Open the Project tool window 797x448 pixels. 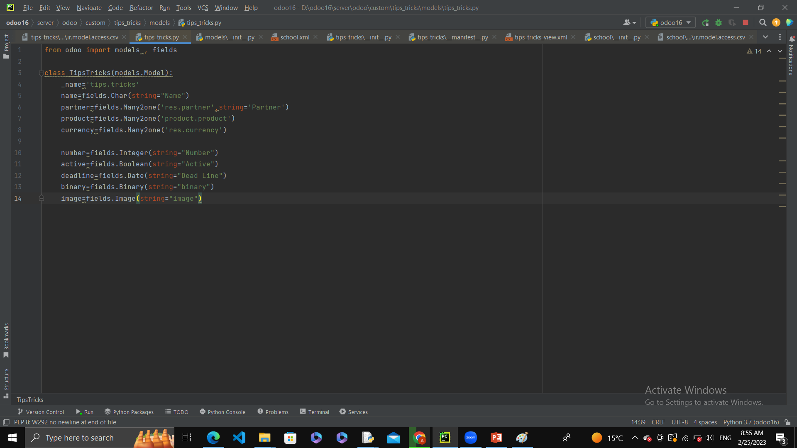pos(6,46)
